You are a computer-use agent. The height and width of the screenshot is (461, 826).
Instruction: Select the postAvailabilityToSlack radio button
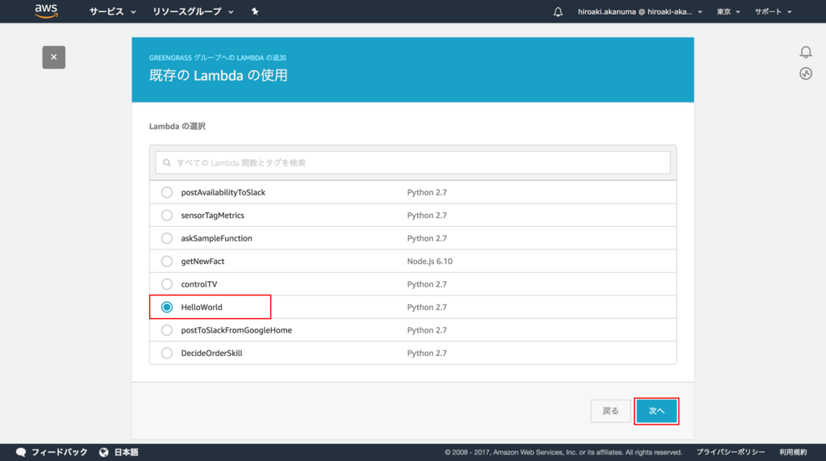click(x=166, y=192)
